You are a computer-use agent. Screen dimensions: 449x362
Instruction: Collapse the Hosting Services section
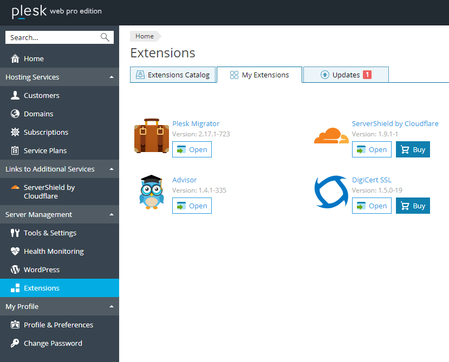pos(112,77)
